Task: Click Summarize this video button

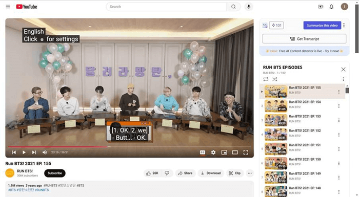Action: 322,26
